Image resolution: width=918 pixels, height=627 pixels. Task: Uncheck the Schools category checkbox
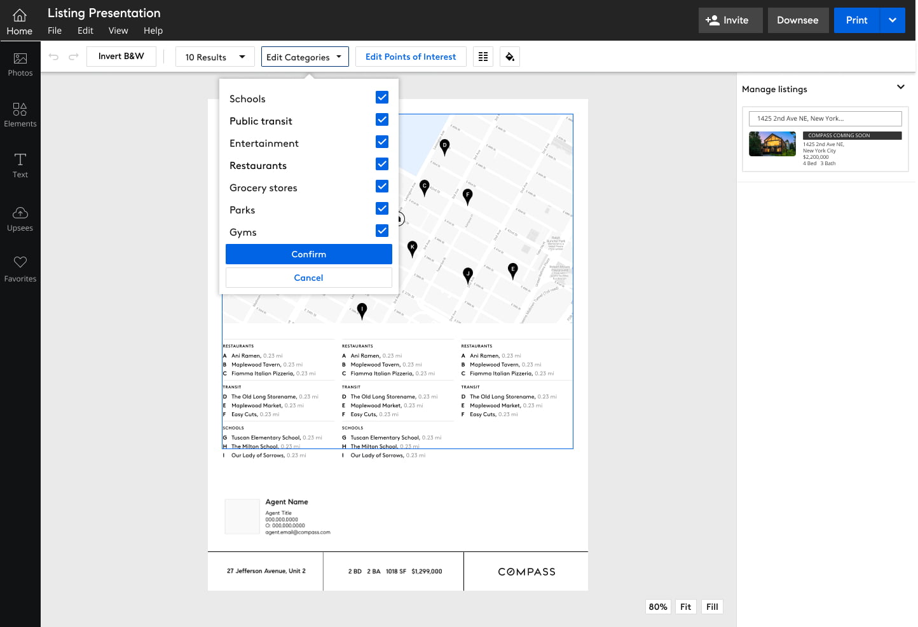click(382, 97)
